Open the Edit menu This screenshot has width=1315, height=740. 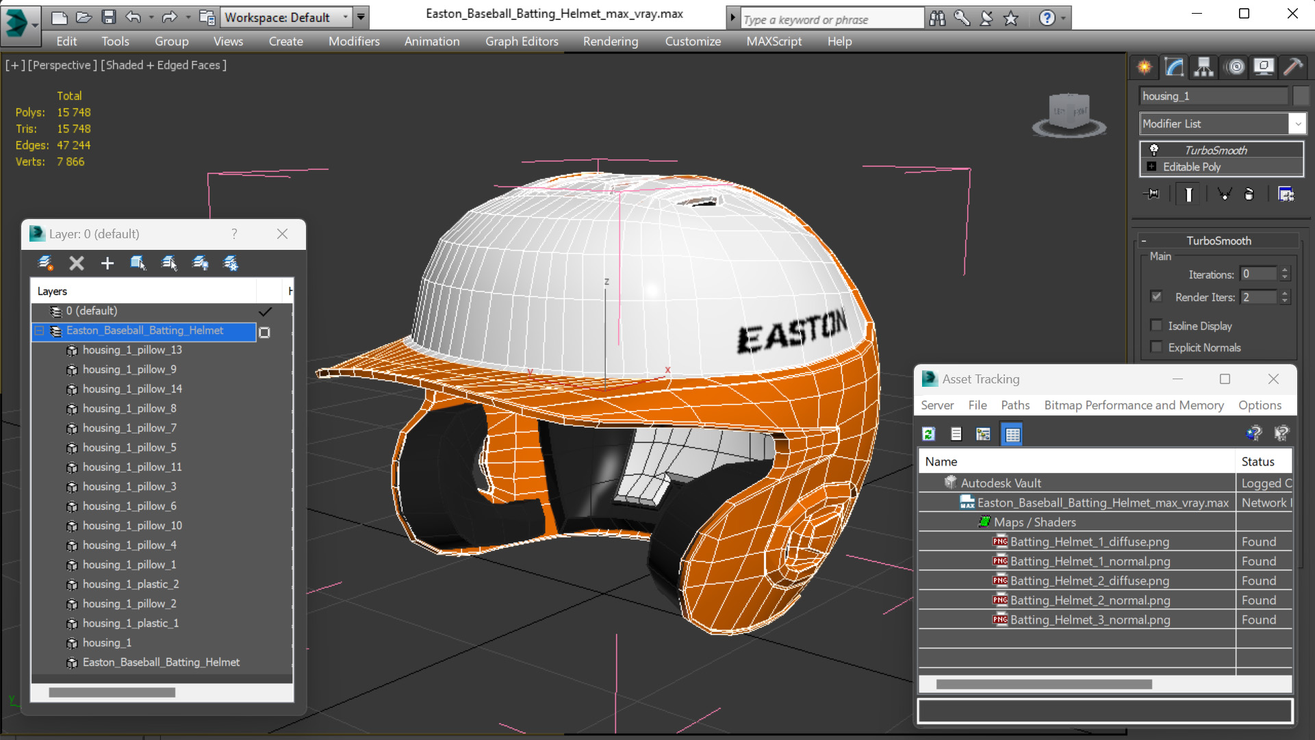click(66, 41)
